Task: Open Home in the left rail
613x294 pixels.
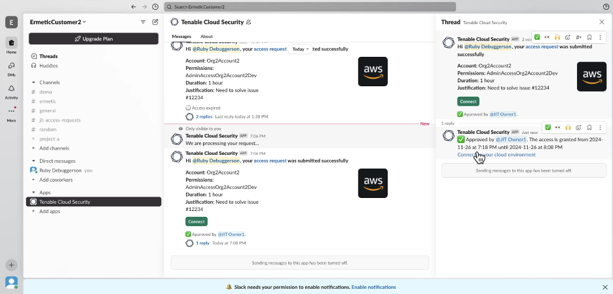Action: [x=11, y=46]
